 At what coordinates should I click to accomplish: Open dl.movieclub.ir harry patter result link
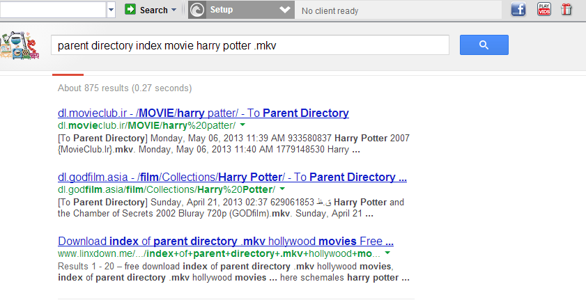(x=203, y=113)
